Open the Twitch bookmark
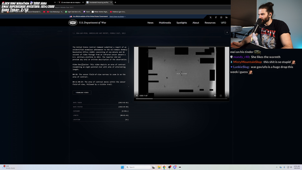This screenshot has width=302, height=170. tap(87, 12)
